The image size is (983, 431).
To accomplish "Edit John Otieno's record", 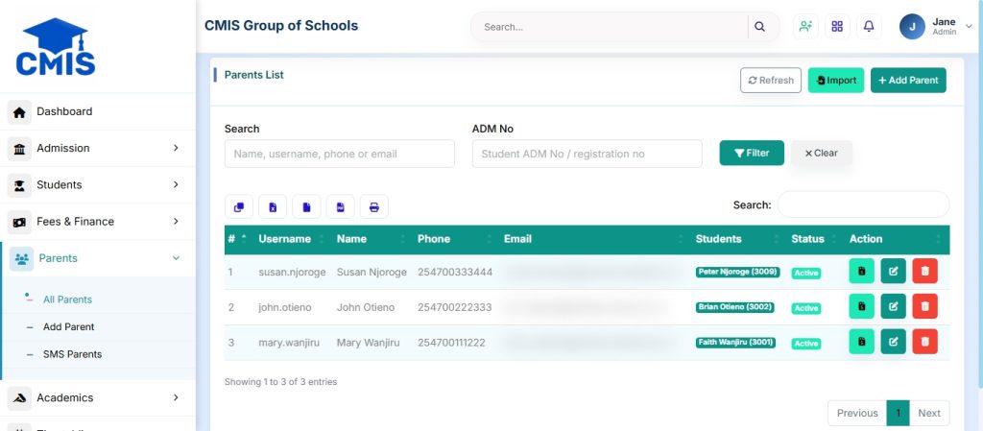I will point(894,306).
